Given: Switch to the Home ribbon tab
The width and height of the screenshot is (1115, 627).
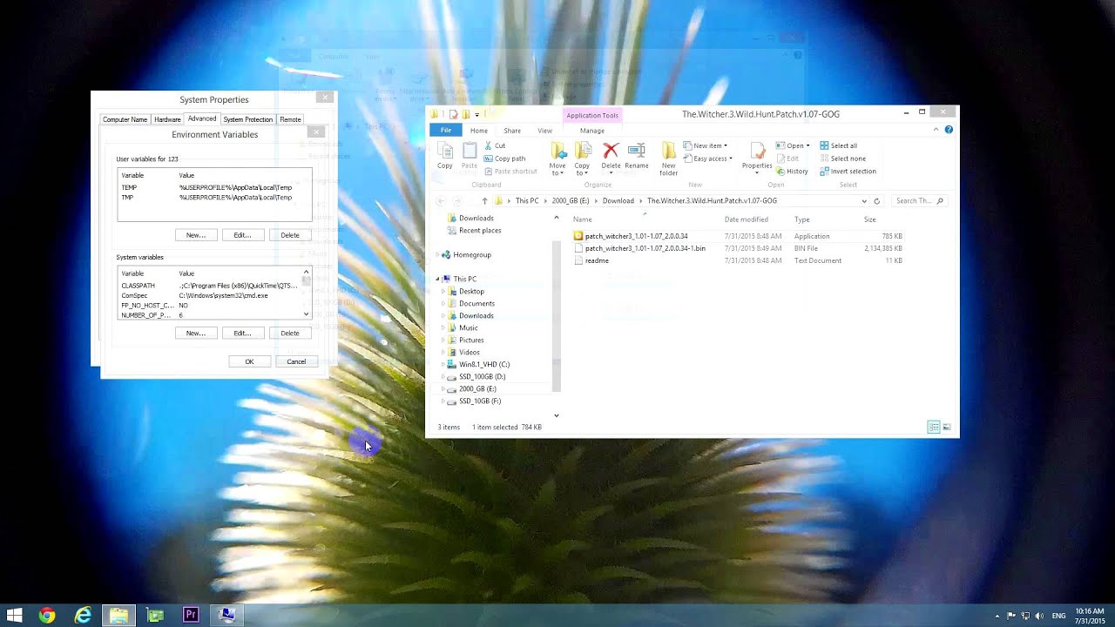Looking at the screenshot, I should click(479, 131).
